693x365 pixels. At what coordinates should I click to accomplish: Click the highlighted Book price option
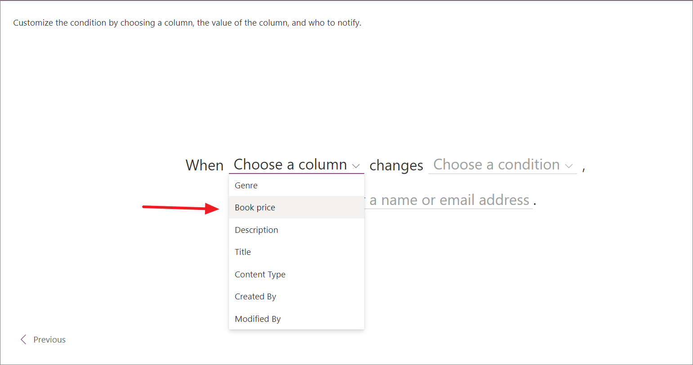(255, 207)
